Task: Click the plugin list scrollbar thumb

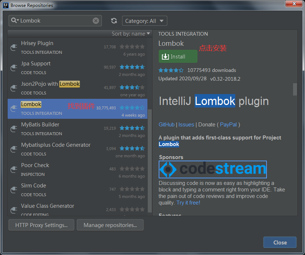Action: [150, 161]
